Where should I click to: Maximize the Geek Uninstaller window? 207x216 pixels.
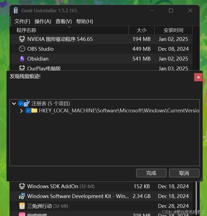coord(171,10)
